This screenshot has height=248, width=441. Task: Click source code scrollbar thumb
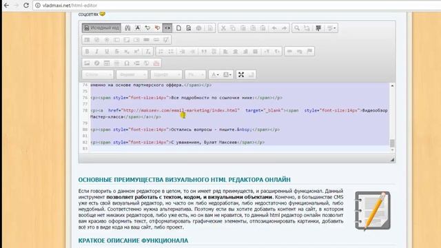tap(392, 143)
